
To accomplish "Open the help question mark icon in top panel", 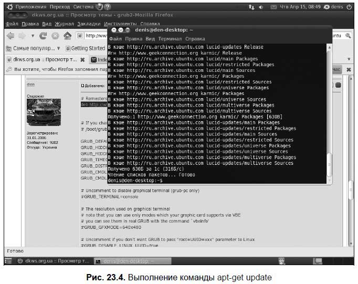I will [x=107, y=7].
